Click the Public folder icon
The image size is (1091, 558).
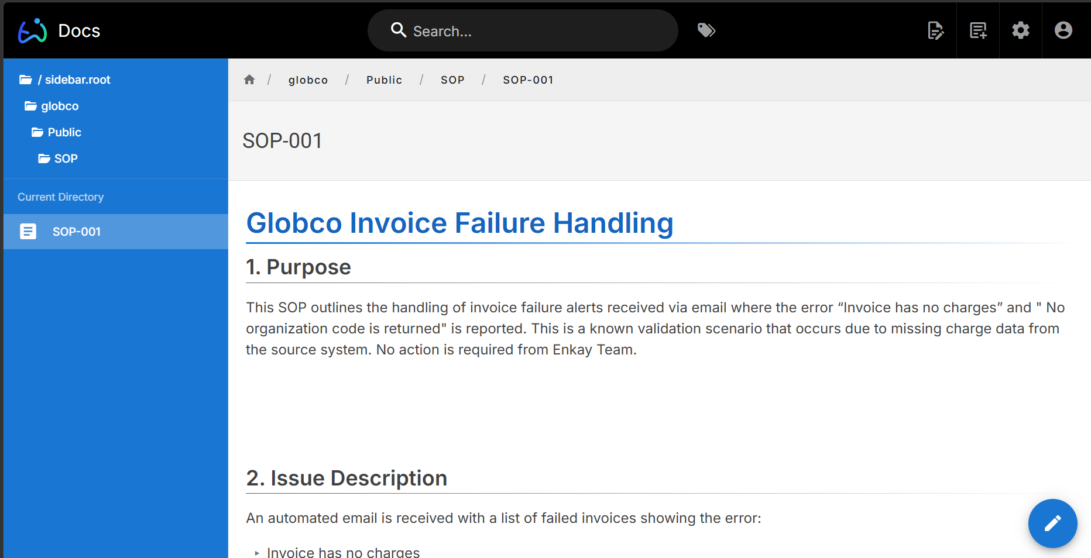(x=37, y=132)
